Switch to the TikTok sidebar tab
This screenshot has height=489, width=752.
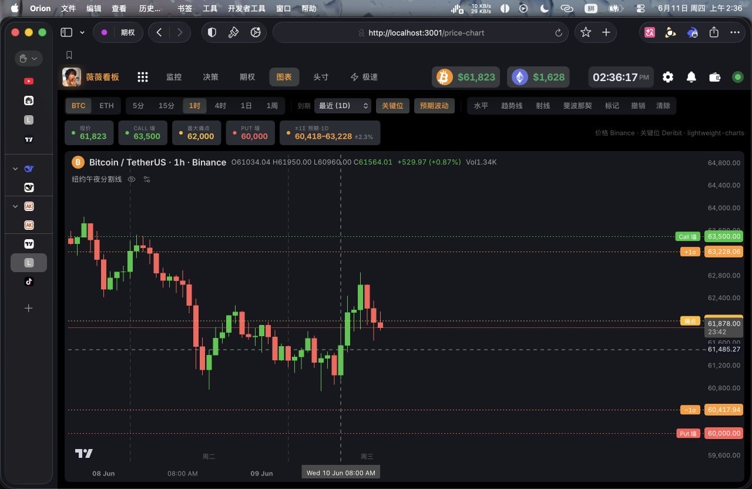(x=29, y=282)
